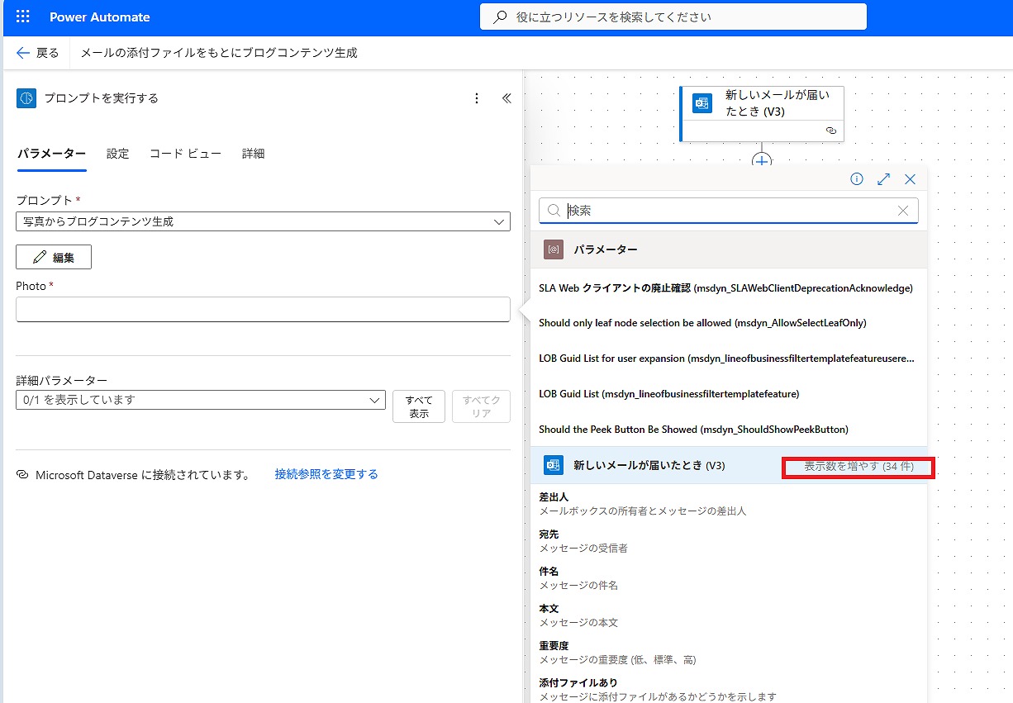Click 接続参照を変更する link

326,474
